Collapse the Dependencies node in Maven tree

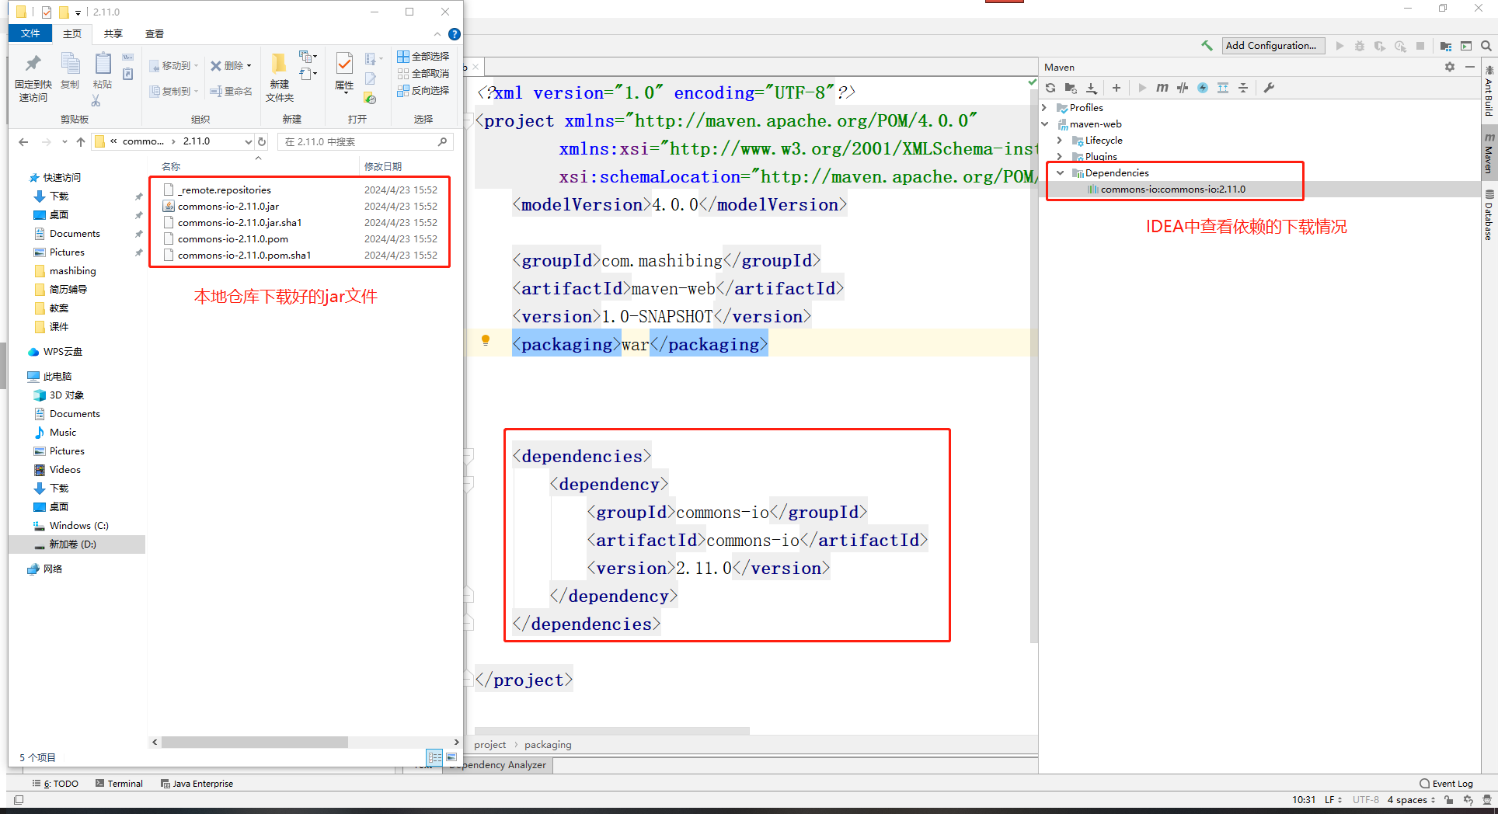click(1060, 173)
